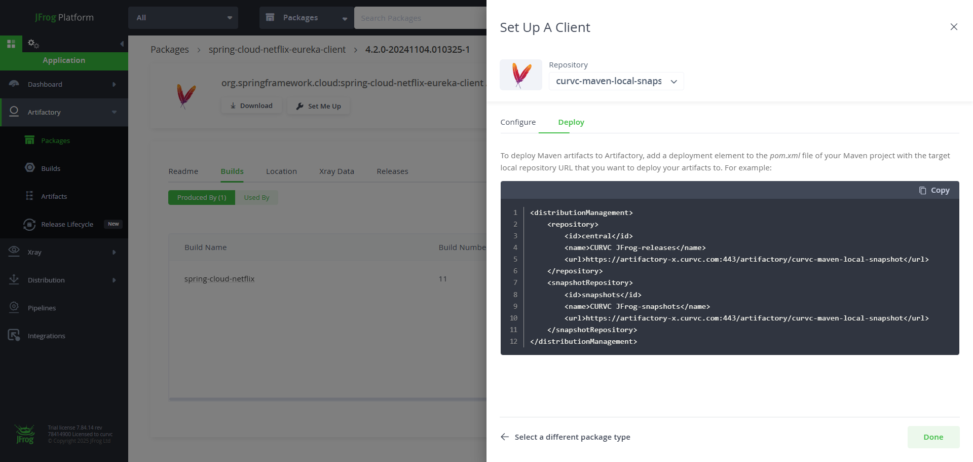Click the Build Name column header
This screenshot has height=462, width=973.
205,247
